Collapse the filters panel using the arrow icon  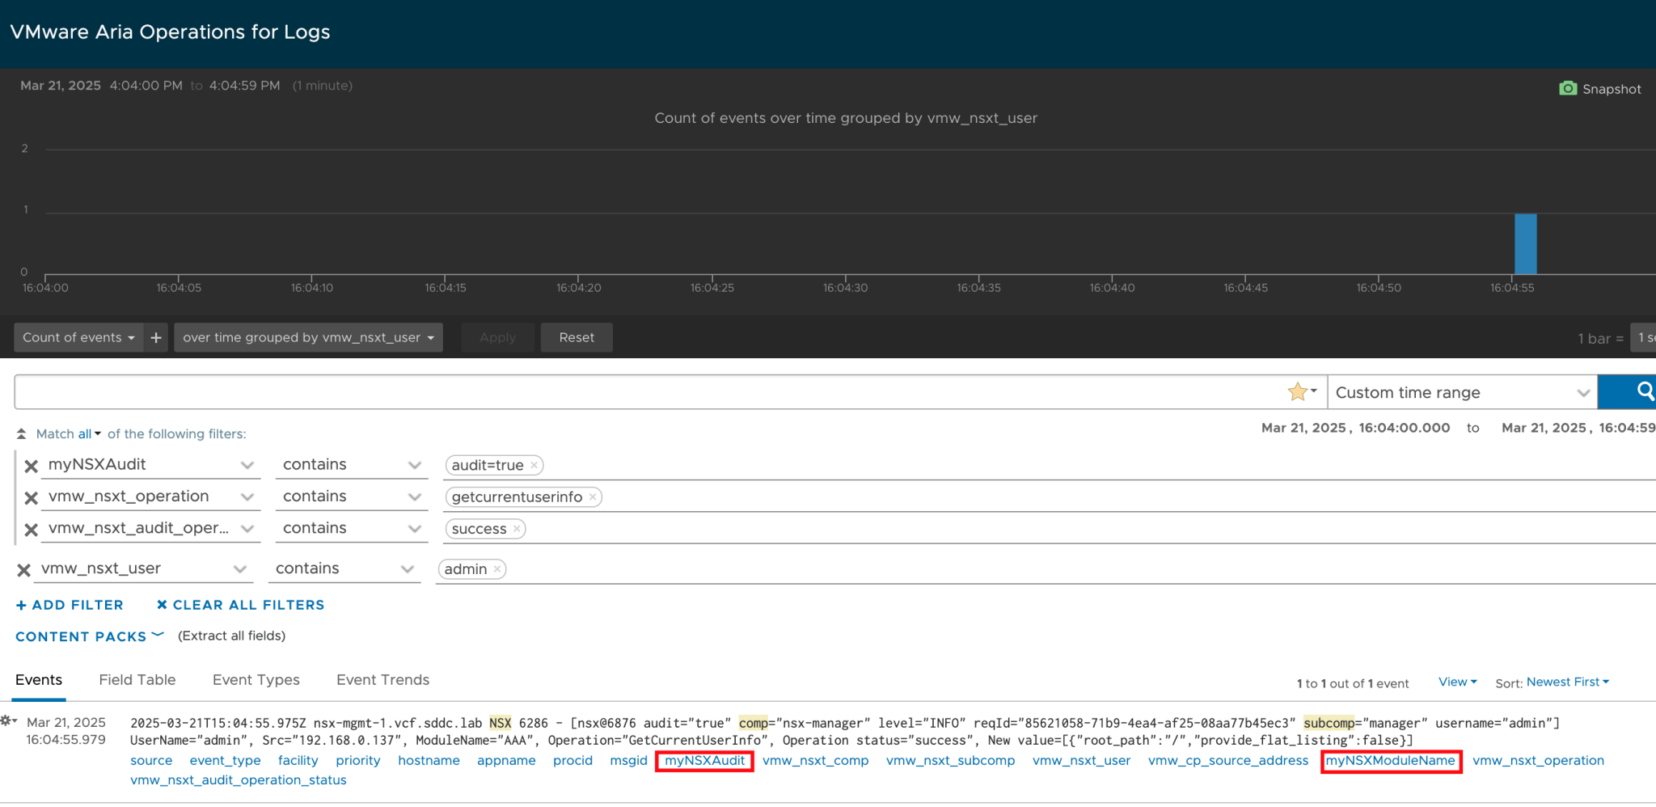[20, 433]
